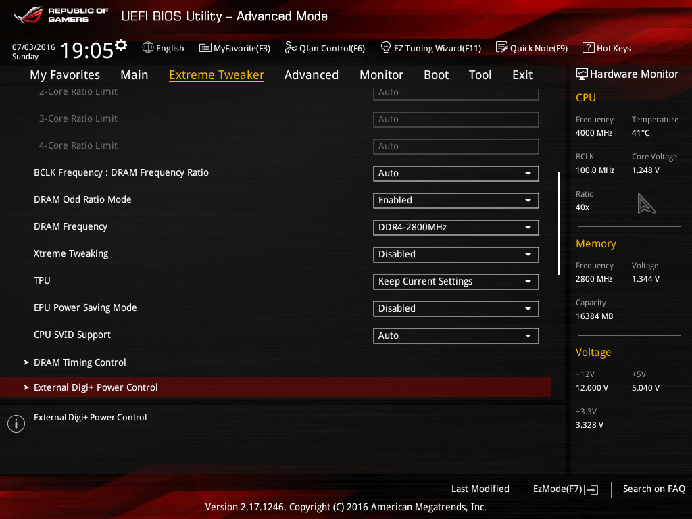Open the Advanced tab
Image resolution: width=692 pixels, height=519 pixels.
(312, 75)
